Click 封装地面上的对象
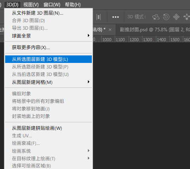The image size is (190, 169). click(49, 116)
